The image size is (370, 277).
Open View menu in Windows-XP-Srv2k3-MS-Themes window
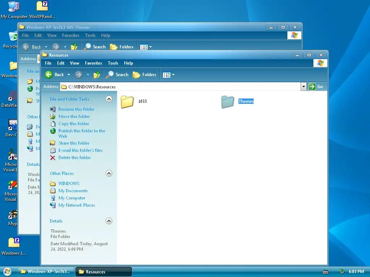[x=52, y=35]
